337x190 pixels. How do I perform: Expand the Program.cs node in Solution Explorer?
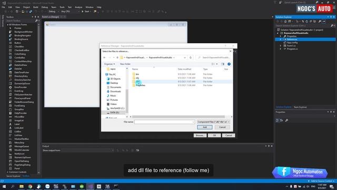[x=281, y=49]
